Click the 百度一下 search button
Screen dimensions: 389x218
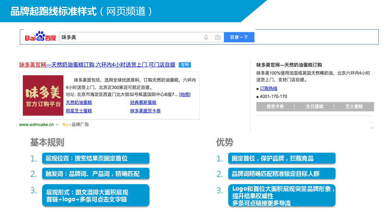pos(239,37)
